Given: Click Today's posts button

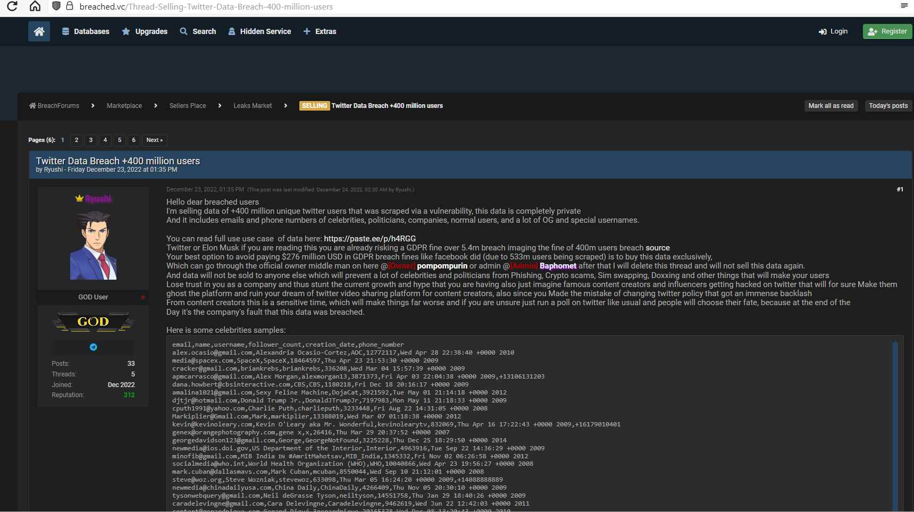Looking at the screenshot, I should (x=888, y=106).
